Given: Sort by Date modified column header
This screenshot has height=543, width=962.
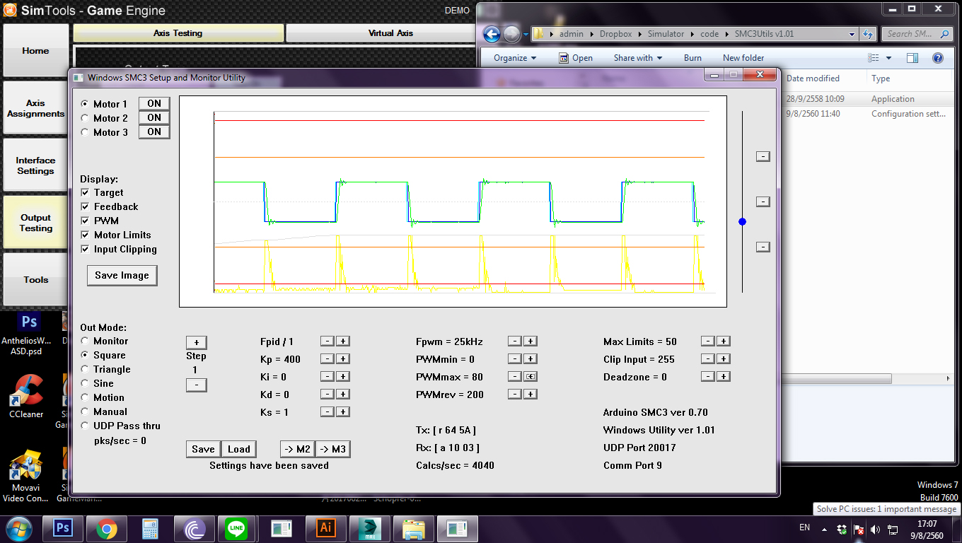Looking at the screenshot, I should pyautogui.click(x=813, y=78).
